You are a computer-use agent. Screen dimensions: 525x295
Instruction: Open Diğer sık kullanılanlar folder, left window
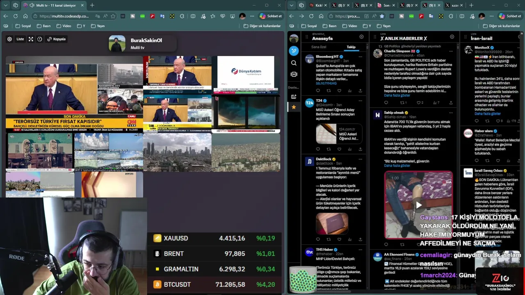pyautogui.click(x=262, y=26)
